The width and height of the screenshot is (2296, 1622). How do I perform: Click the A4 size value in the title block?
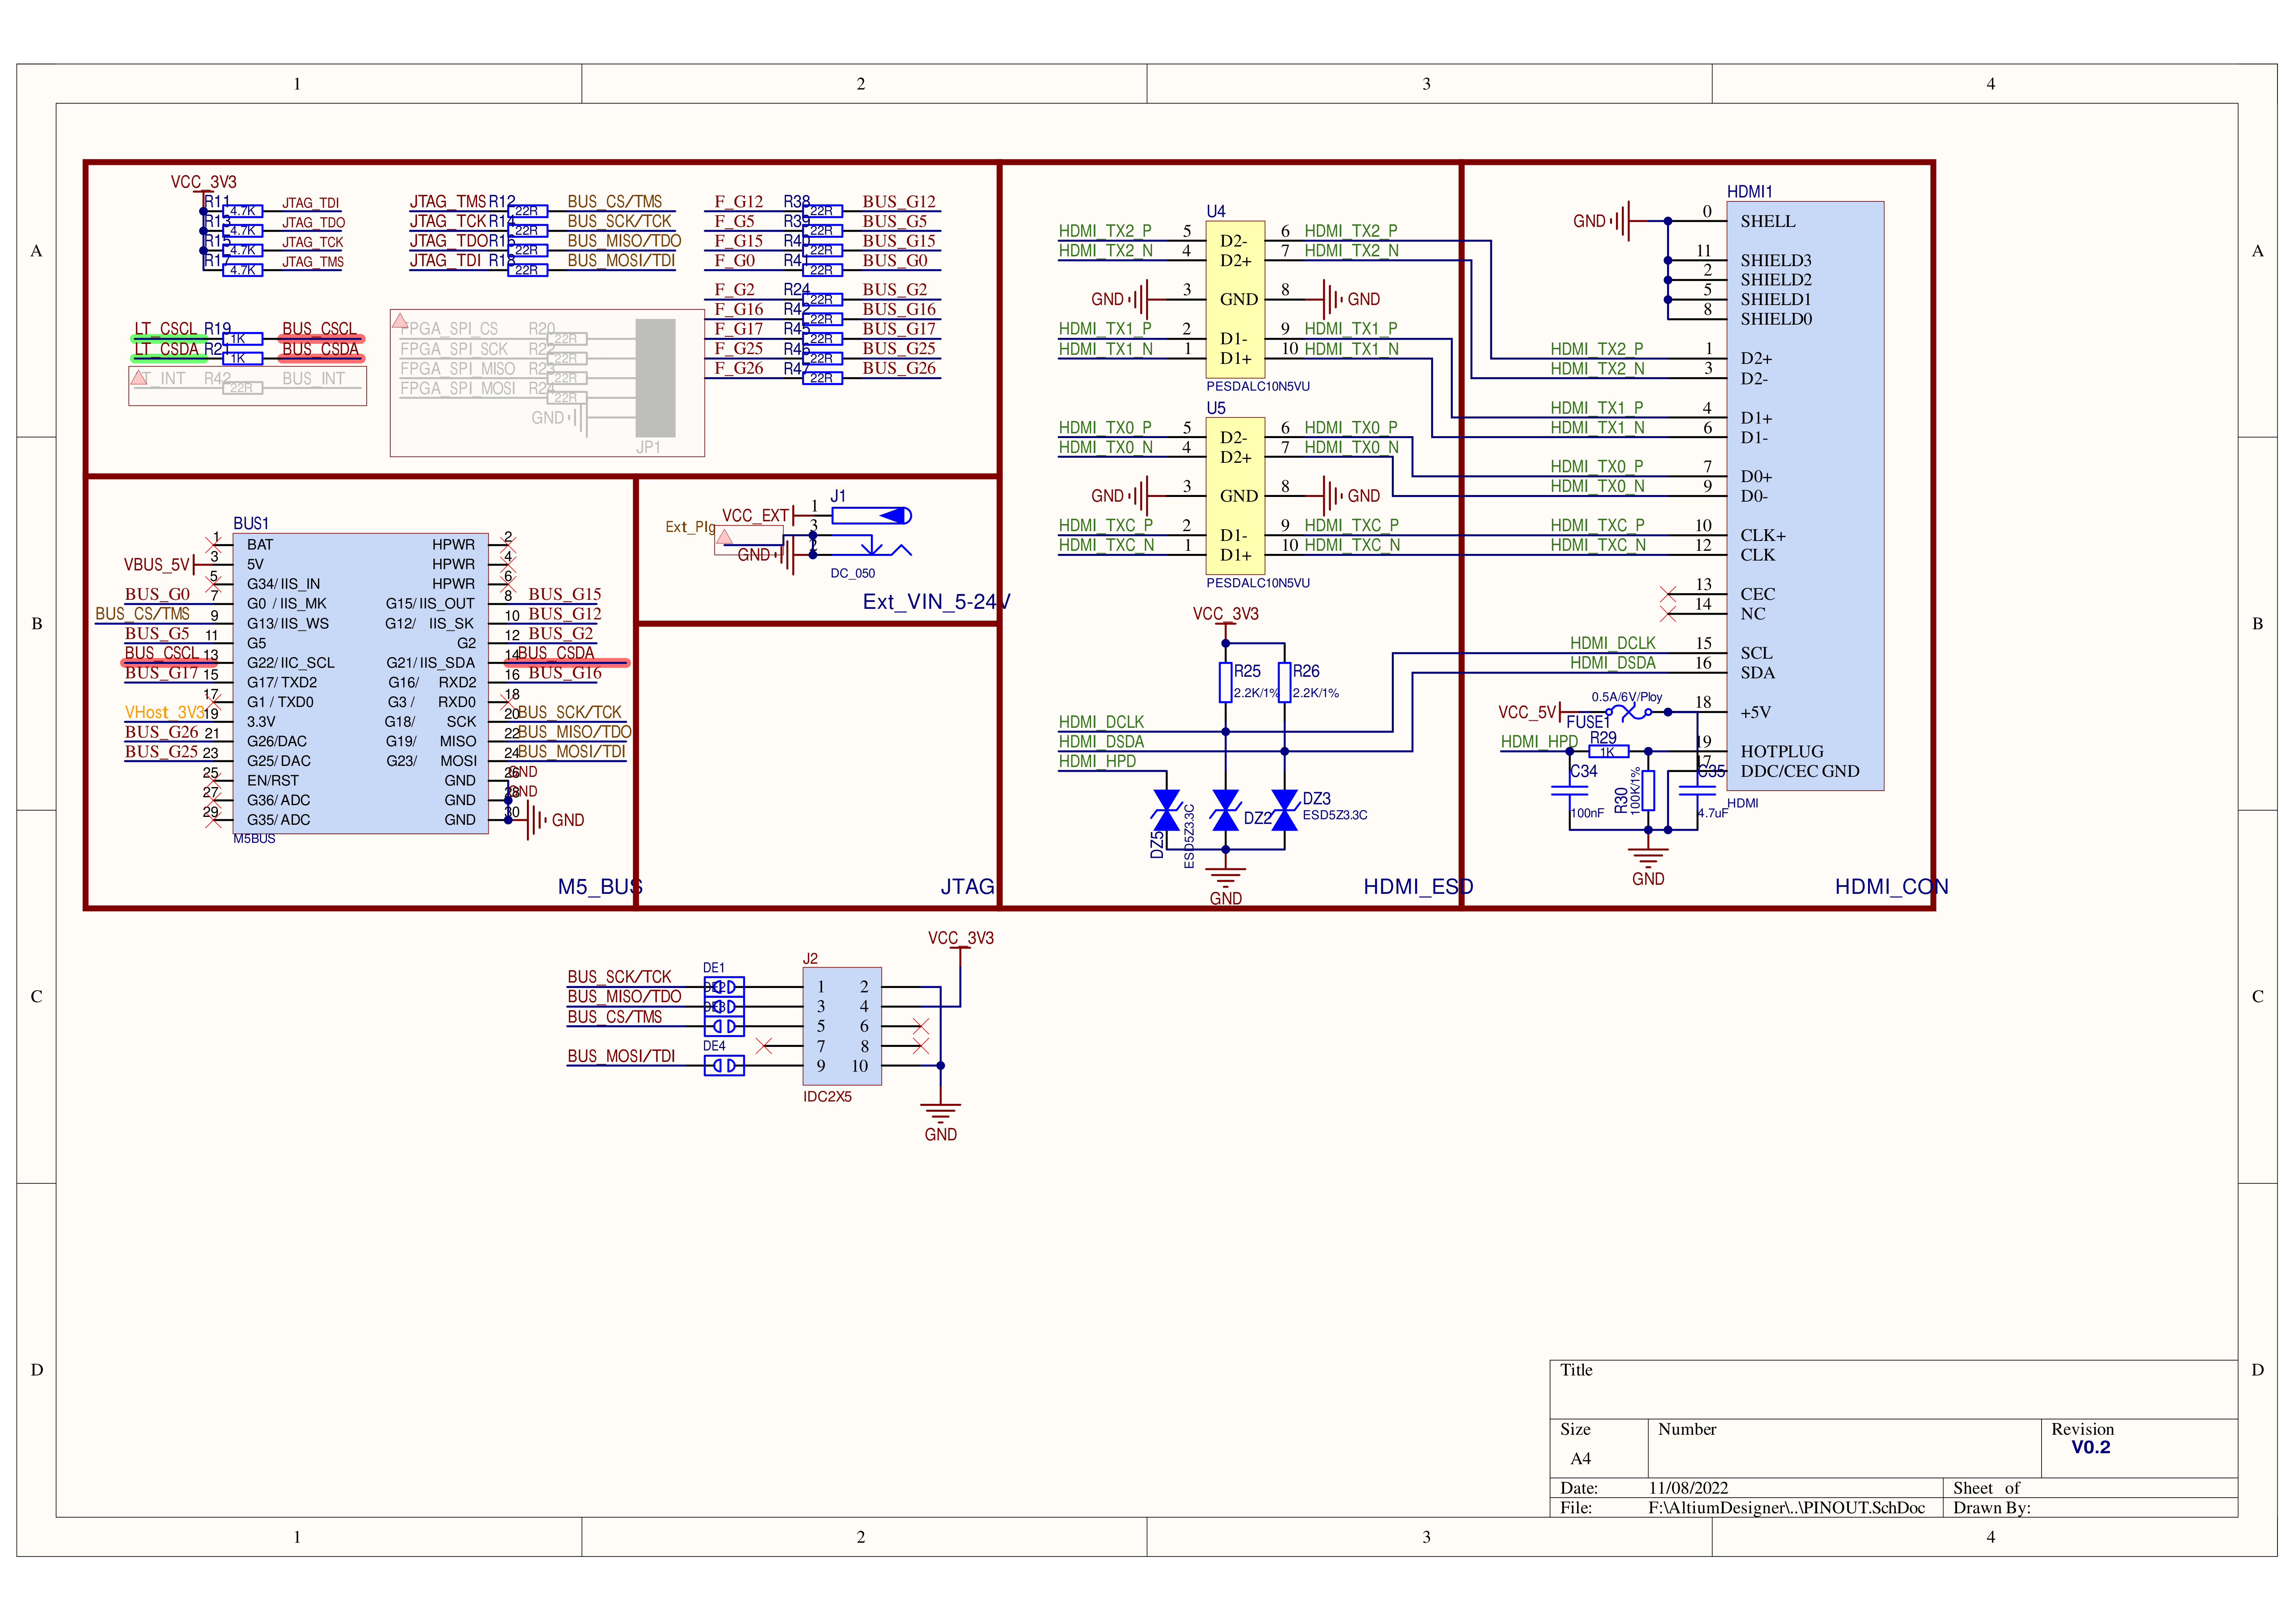(x=1580, y=1459)
